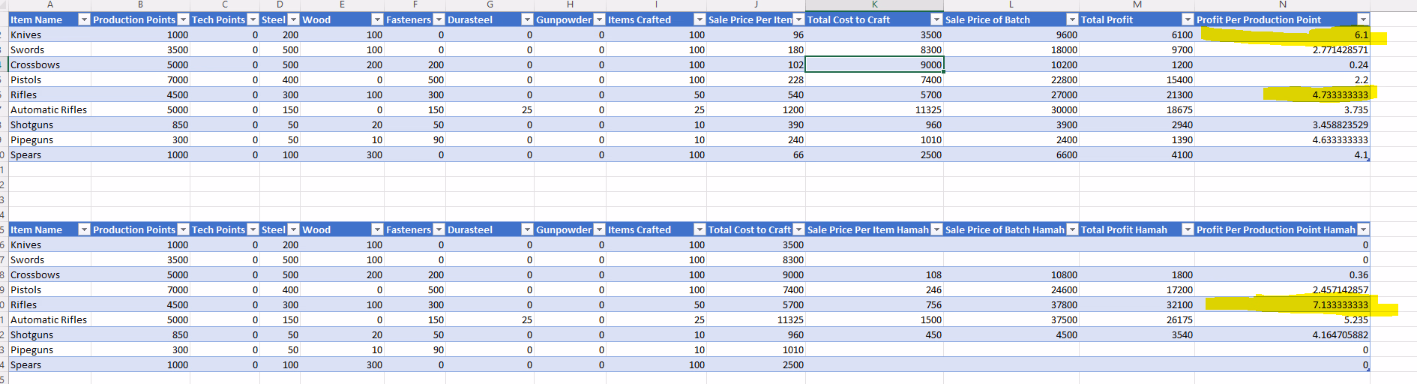Click the Sale Price of Batch cell 9600

1011,34
